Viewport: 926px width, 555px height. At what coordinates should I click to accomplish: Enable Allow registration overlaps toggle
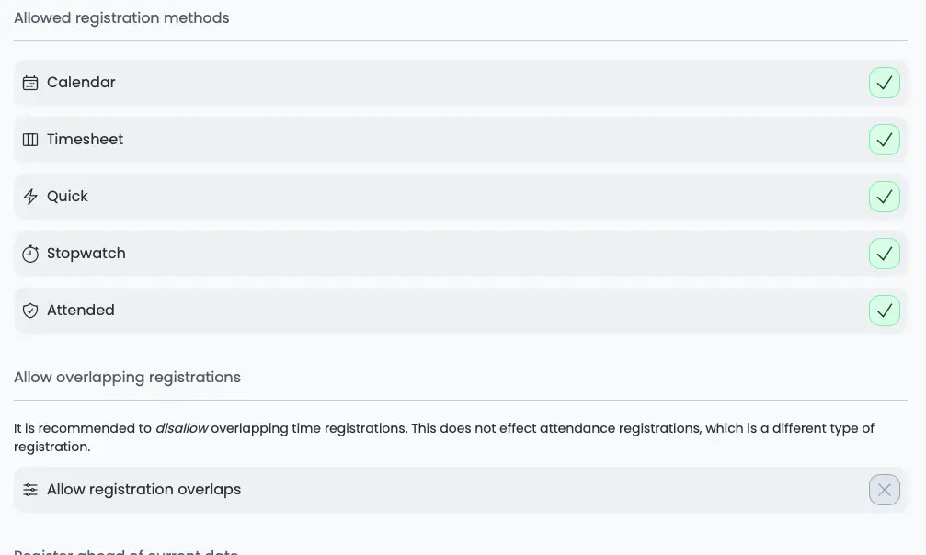click(x=884, y=490)
